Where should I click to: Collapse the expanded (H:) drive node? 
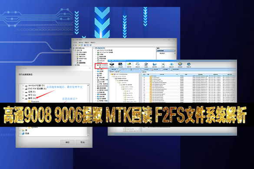point(23,98)
